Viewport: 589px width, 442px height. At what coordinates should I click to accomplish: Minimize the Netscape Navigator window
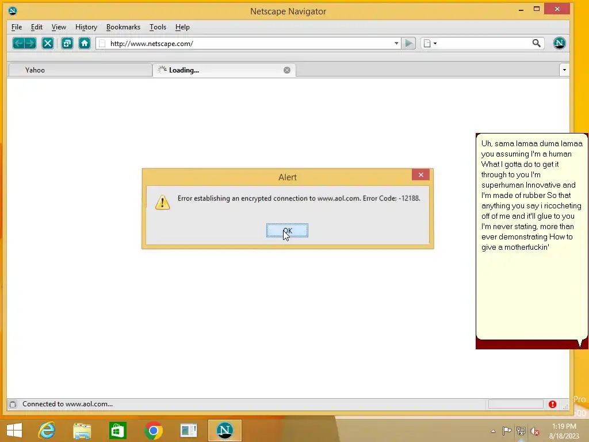[x=521, y=9]
